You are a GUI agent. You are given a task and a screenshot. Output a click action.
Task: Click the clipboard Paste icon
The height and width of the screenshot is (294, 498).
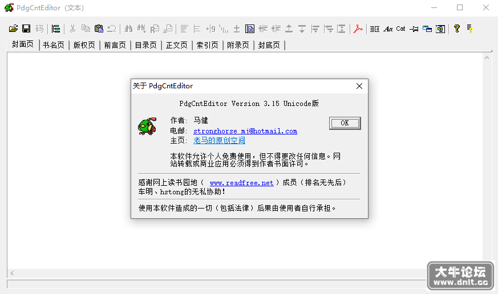99,28
